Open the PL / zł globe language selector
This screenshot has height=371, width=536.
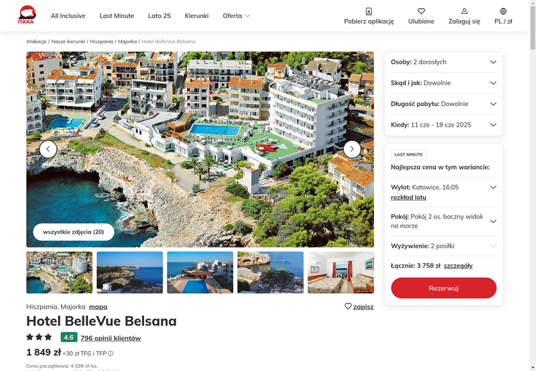(x=503, y=11)
